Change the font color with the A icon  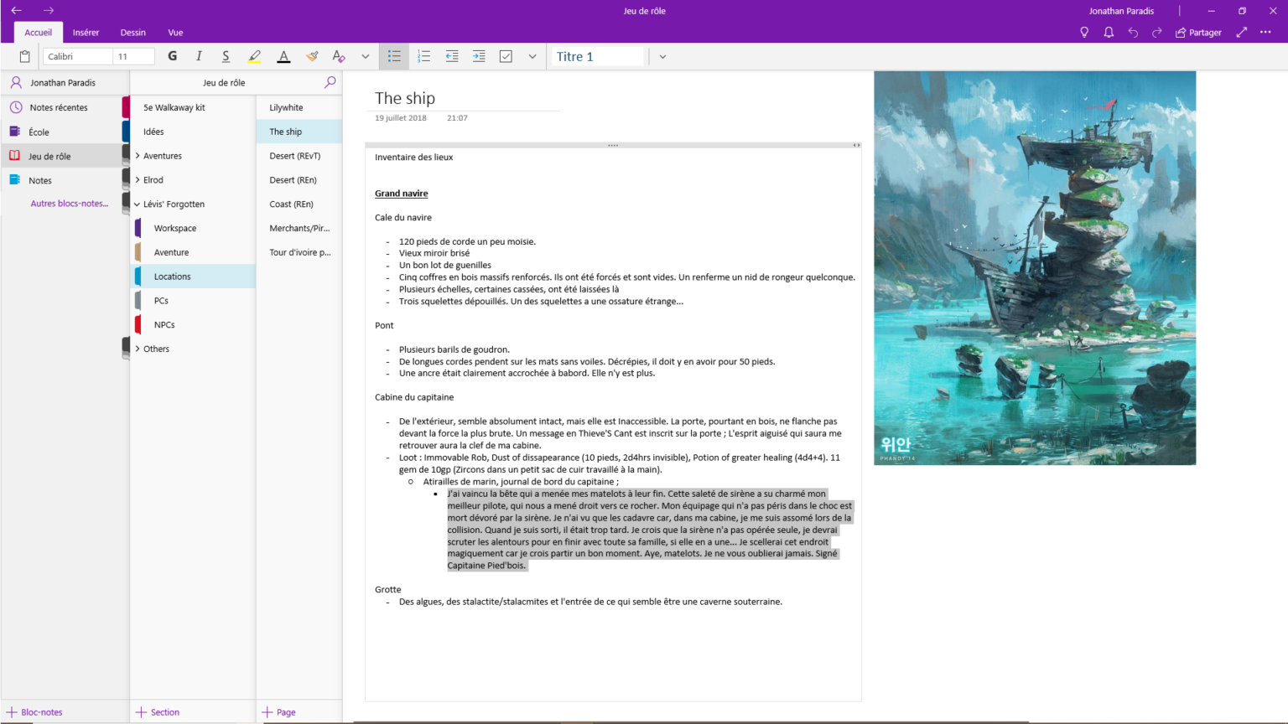point(283,56)
